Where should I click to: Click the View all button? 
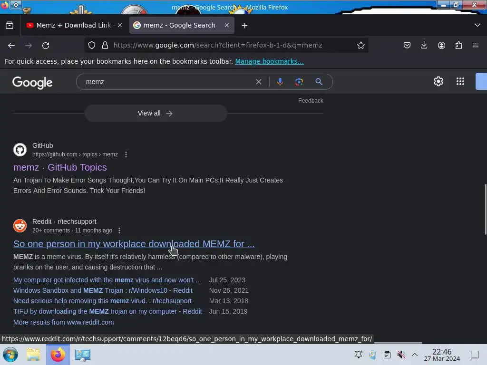(156, 113)
